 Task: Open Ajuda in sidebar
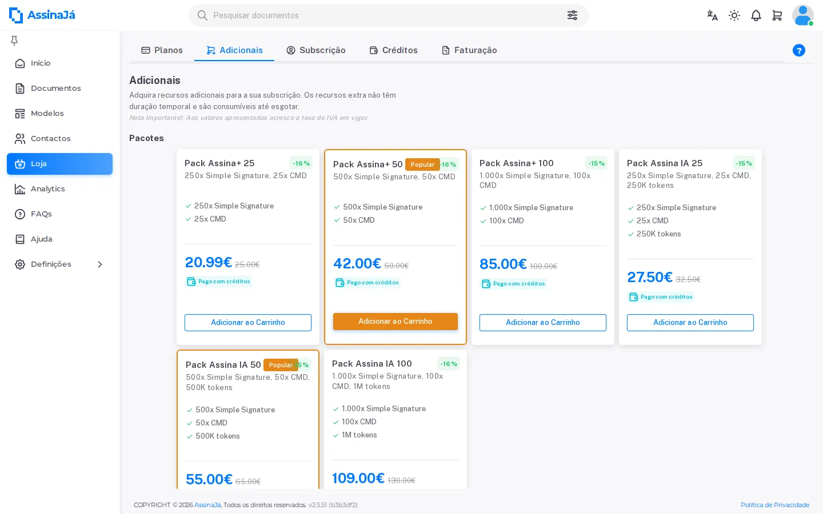click(59, 239)
